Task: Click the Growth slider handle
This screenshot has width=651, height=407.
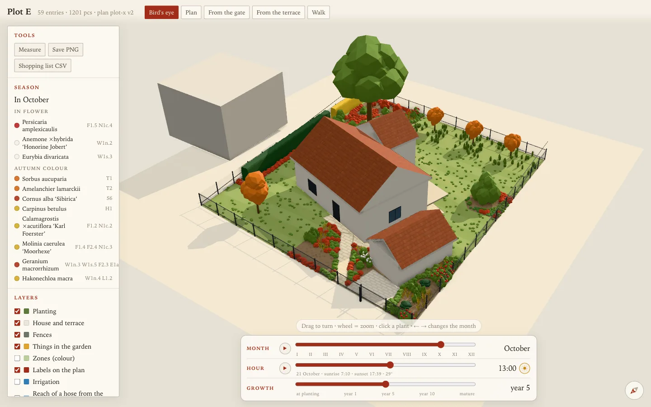Action: coord(386,384)
